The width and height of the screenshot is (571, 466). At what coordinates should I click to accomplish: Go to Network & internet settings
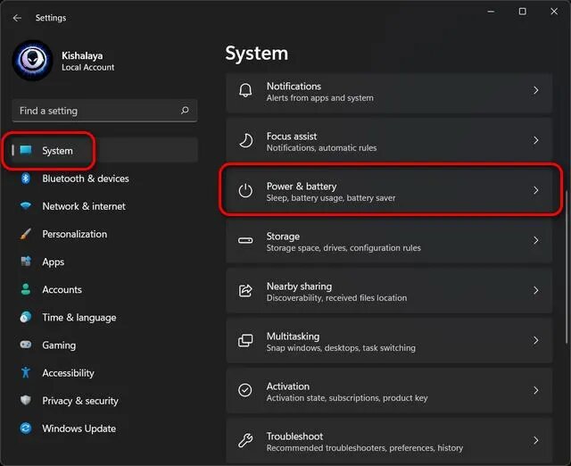[105, 206]
